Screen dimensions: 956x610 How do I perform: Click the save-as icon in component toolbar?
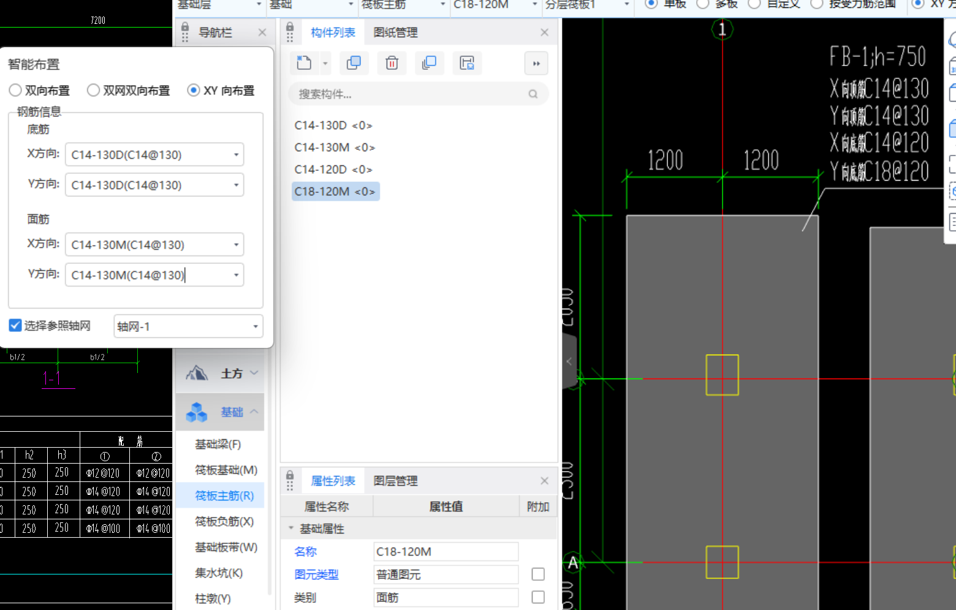pos(467,63)
